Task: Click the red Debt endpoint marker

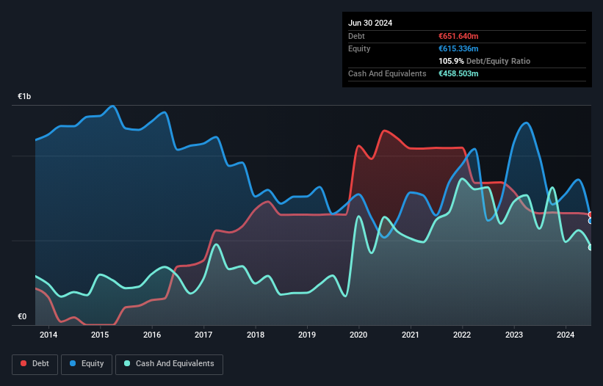Action: coord(591,215)
